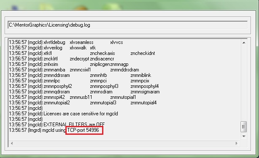Click the debug.log file path field
This screenshot has width=259, height=158.
click(x=127, y=25)
